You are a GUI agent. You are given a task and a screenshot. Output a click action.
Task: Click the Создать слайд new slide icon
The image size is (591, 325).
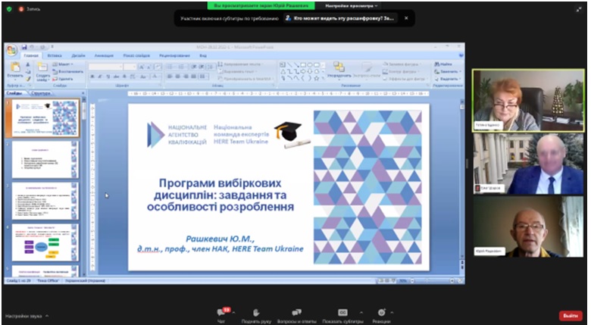click(x=42, y=67)
